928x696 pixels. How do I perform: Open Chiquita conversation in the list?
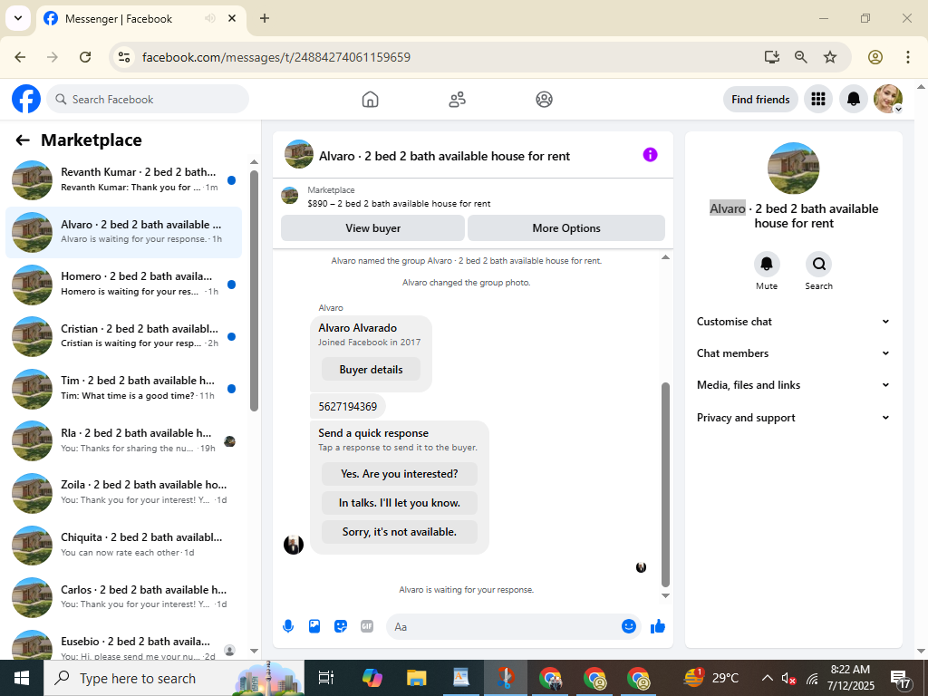(x=123, y=545)
